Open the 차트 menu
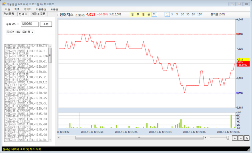252x153 pixels. click(x=17, y=9)
